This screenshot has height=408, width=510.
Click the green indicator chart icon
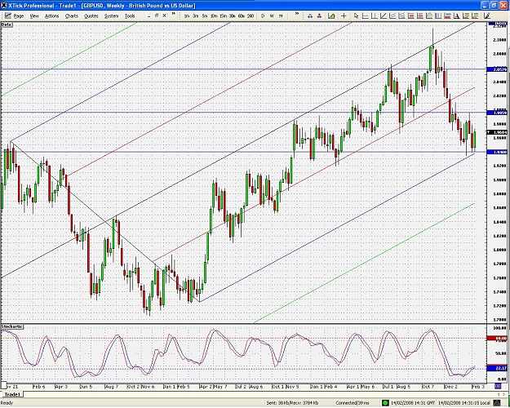[331, 16]
